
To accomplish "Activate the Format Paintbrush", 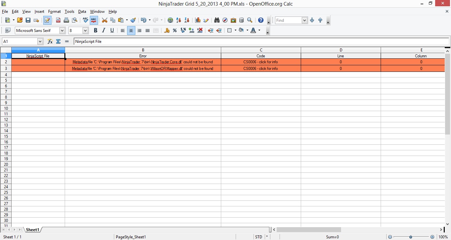I will (x=133, y=20).
